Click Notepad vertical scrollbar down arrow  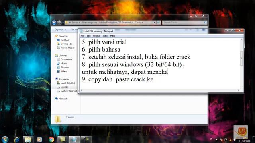click(242, 87)
